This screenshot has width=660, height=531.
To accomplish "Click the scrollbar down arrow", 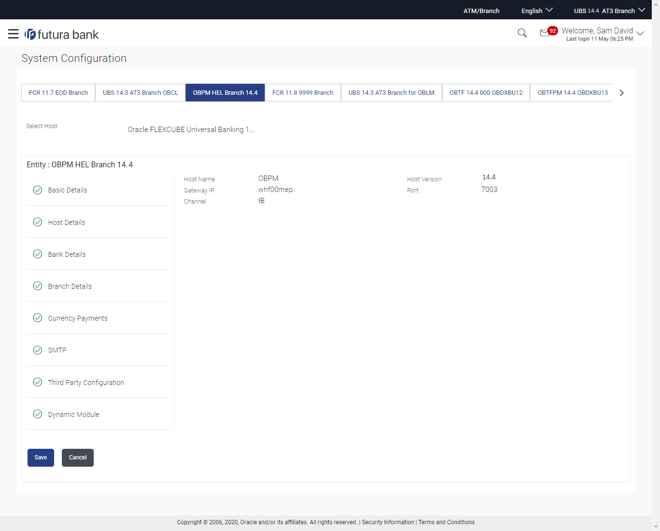I will 656,527.
